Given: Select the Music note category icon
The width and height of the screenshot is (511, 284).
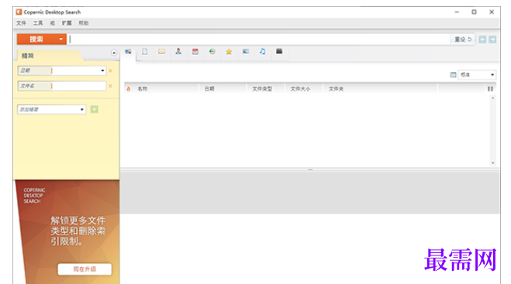Looking at the screenshot, I should [263, 51].
